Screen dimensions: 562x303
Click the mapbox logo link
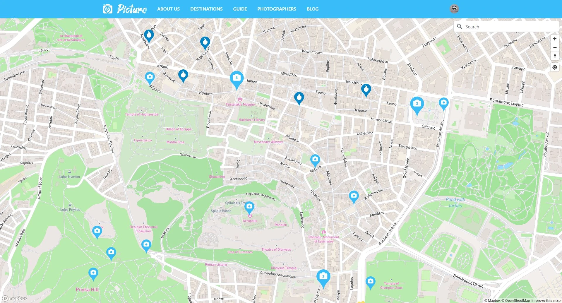(x=15, y=298)
